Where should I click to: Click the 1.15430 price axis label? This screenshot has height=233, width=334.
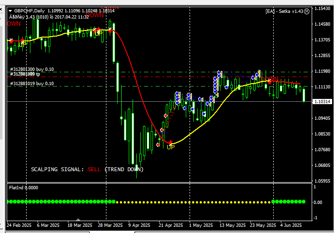(x=323, y=9)
